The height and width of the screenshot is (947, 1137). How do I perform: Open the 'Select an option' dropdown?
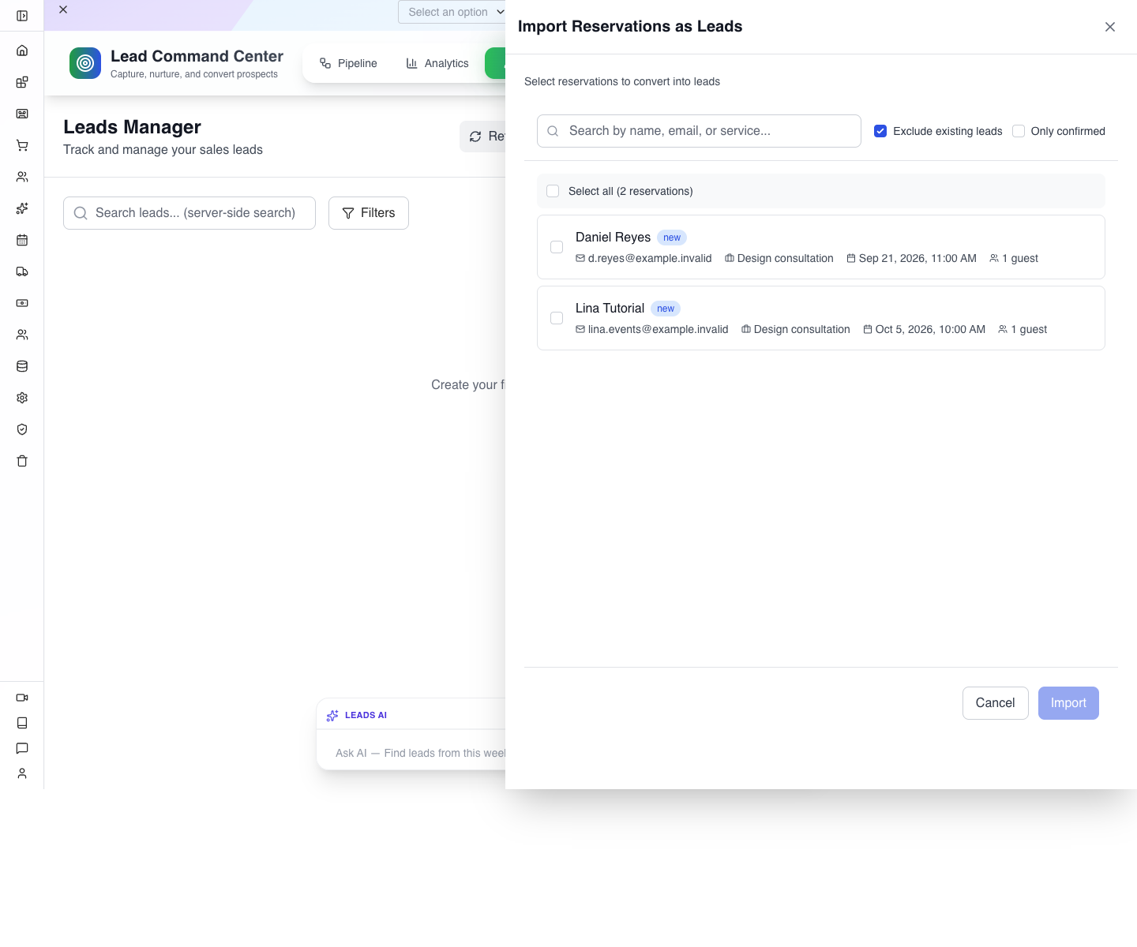(x=452, y=12)
